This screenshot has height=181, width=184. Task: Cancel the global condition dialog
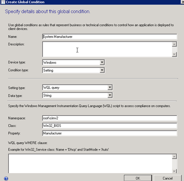coord(168,178)
